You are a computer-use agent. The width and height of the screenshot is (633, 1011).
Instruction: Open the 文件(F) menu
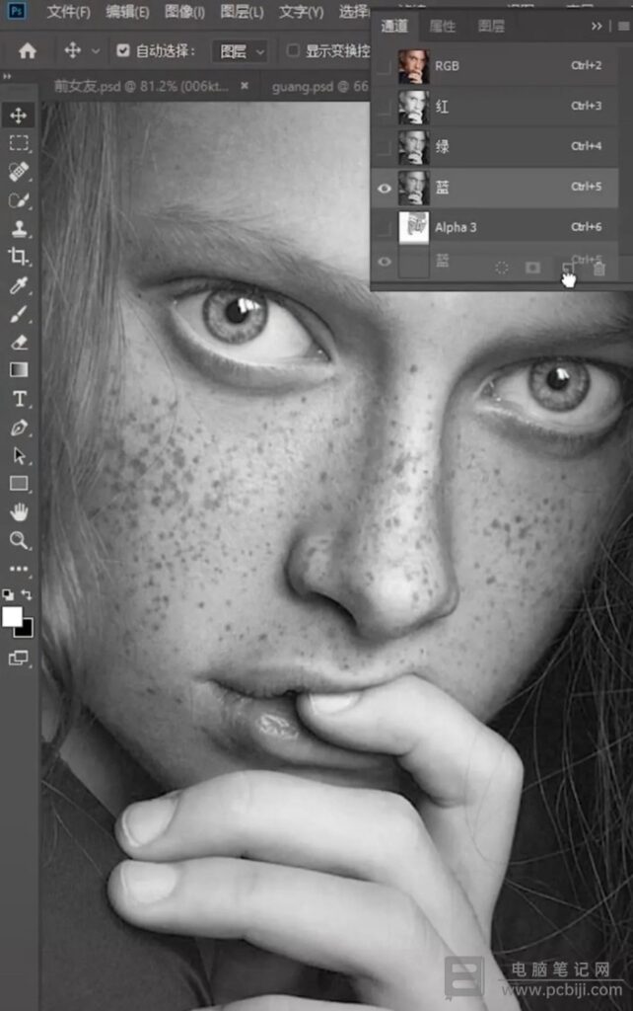pyautogui.click(x=69, y=12)
